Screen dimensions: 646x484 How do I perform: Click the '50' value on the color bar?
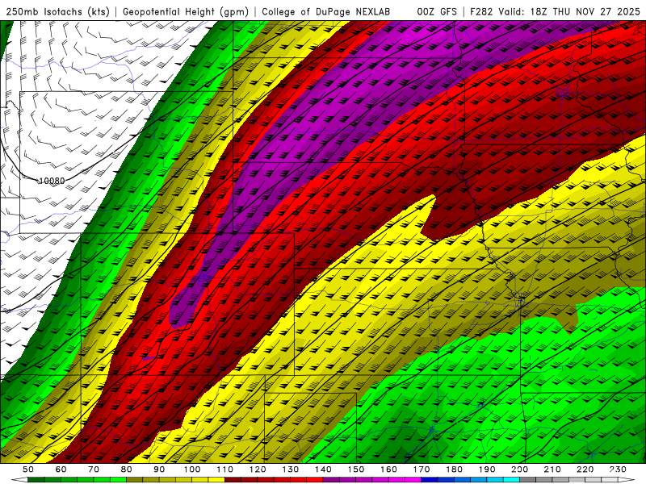click(x=28, y=469)
